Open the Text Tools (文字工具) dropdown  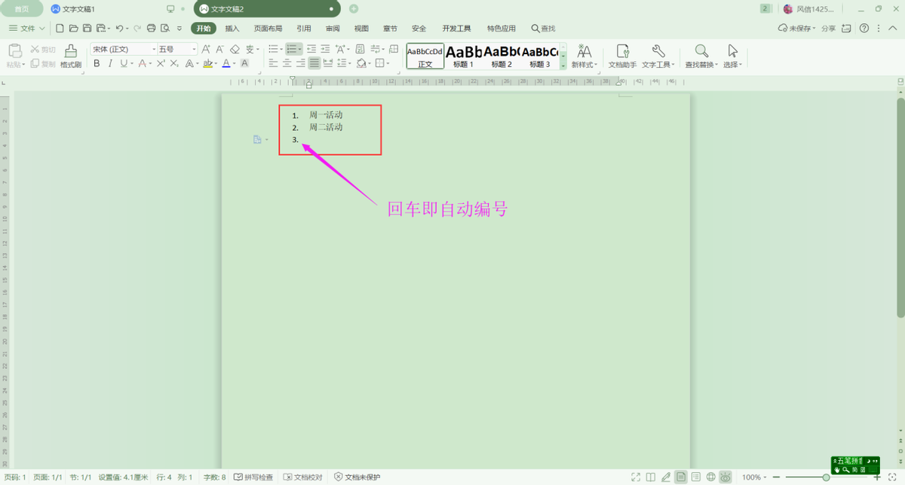[658, 65]
